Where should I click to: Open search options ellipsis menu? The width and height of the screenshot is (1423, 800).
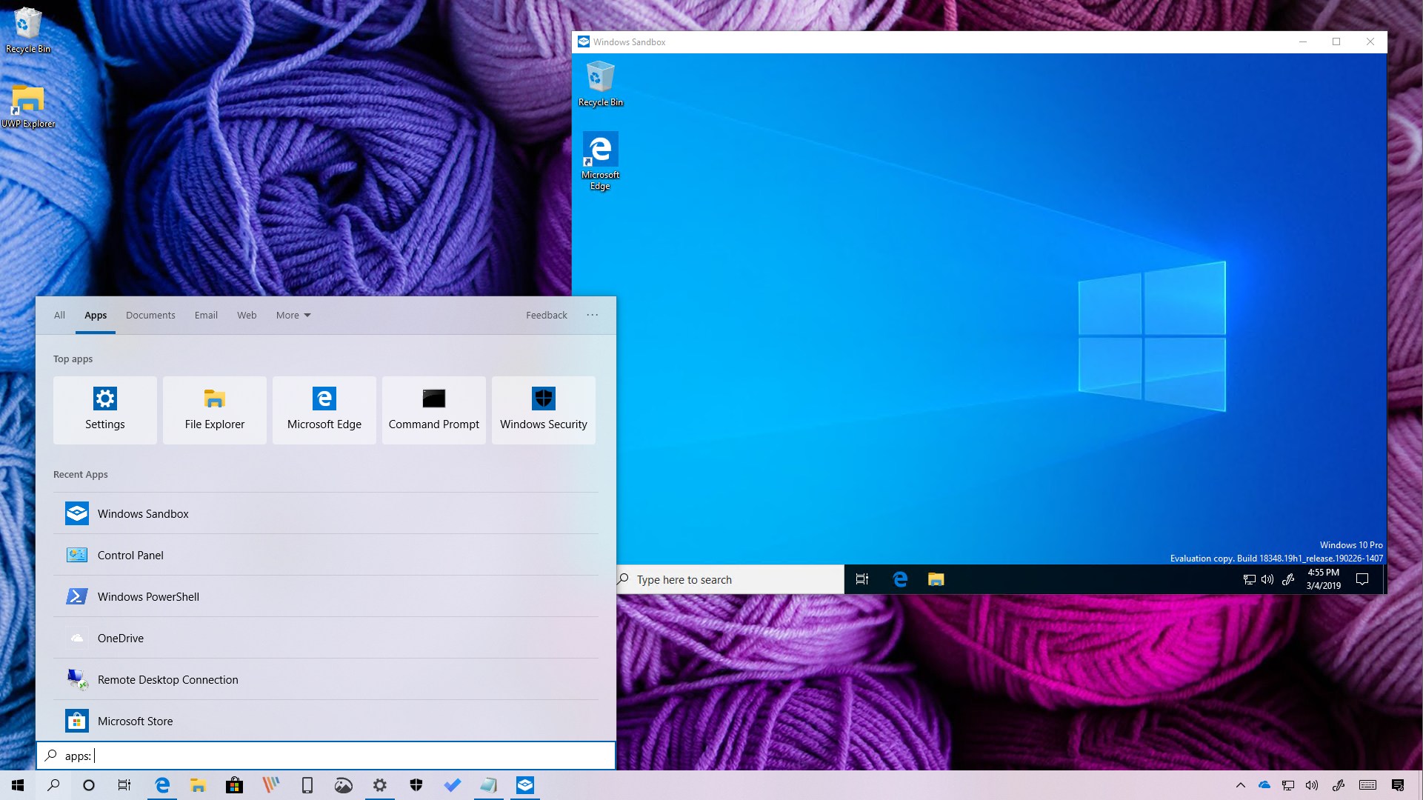592,315
